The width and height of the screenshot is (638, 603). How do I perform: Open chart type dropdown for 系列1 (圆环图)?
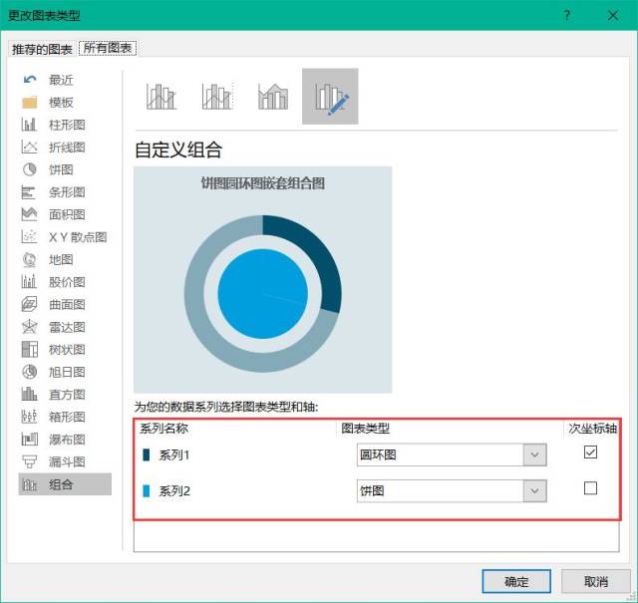click(534, 454)
